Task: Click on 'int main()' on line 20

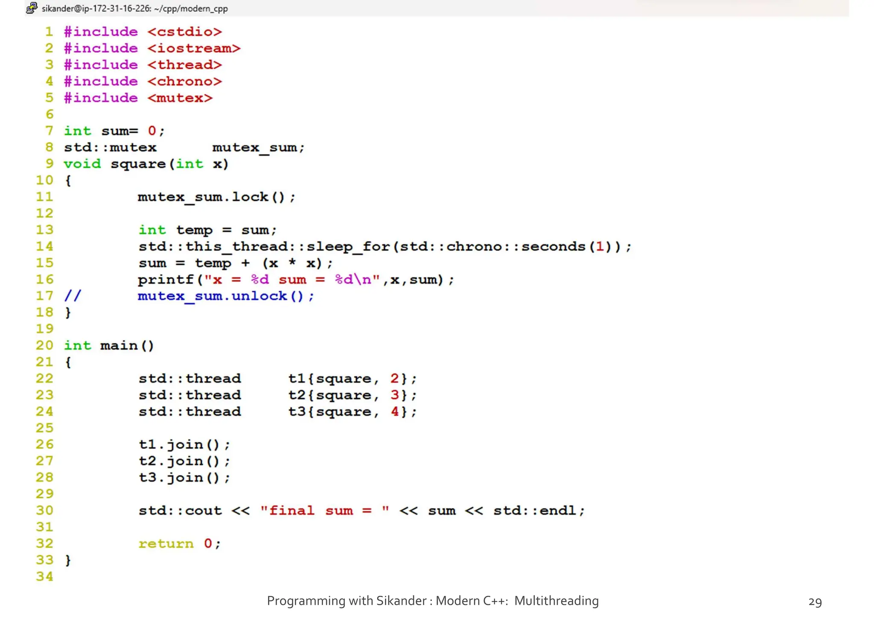Action: coord(109,346)
